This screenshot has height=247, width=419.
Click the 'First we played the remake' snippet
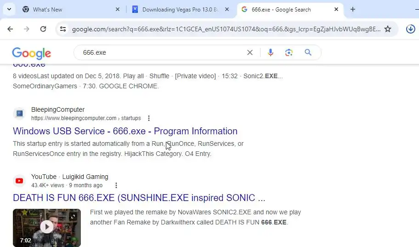[195, 217]
